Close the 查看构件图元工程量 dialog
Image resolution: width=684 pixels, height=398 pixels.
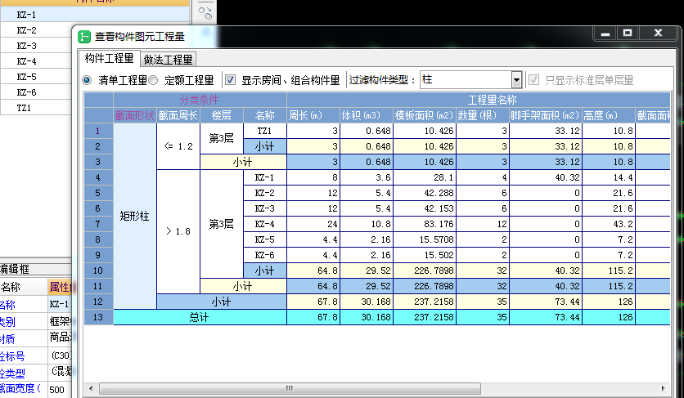click(659, 34)
